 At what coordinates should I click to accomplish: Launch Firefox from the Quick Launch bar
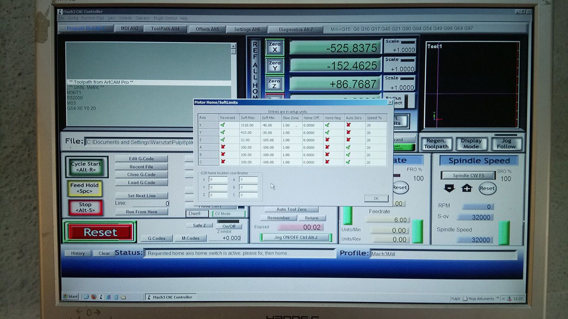click(94, 297)
